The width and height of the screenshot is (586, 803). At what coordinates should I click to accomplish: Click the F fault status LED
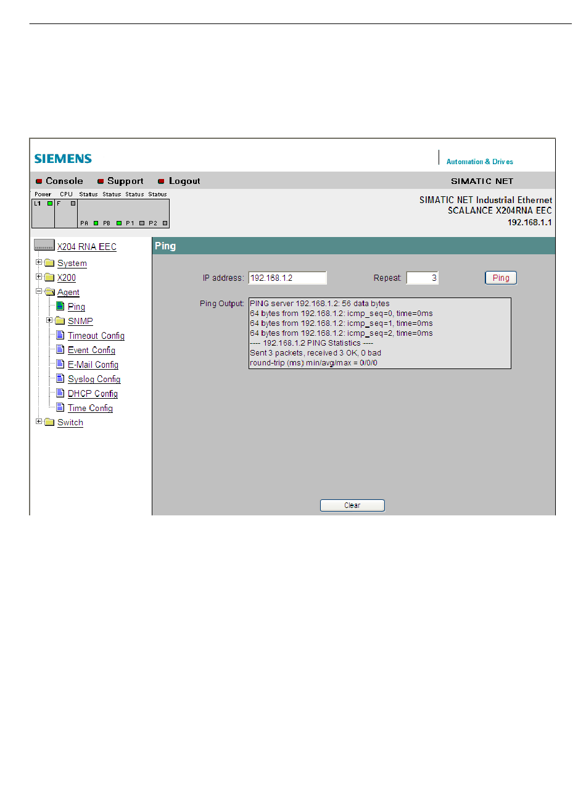(x=73, y=203)
